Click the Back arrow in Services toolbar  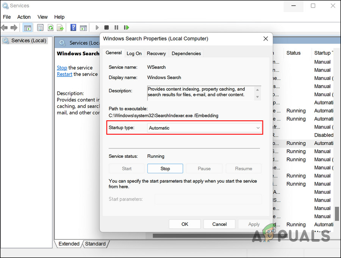pos(4,28)
